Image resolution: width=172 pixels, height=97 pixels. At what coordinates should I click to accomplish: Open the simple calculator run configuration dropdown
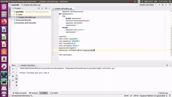147,5
